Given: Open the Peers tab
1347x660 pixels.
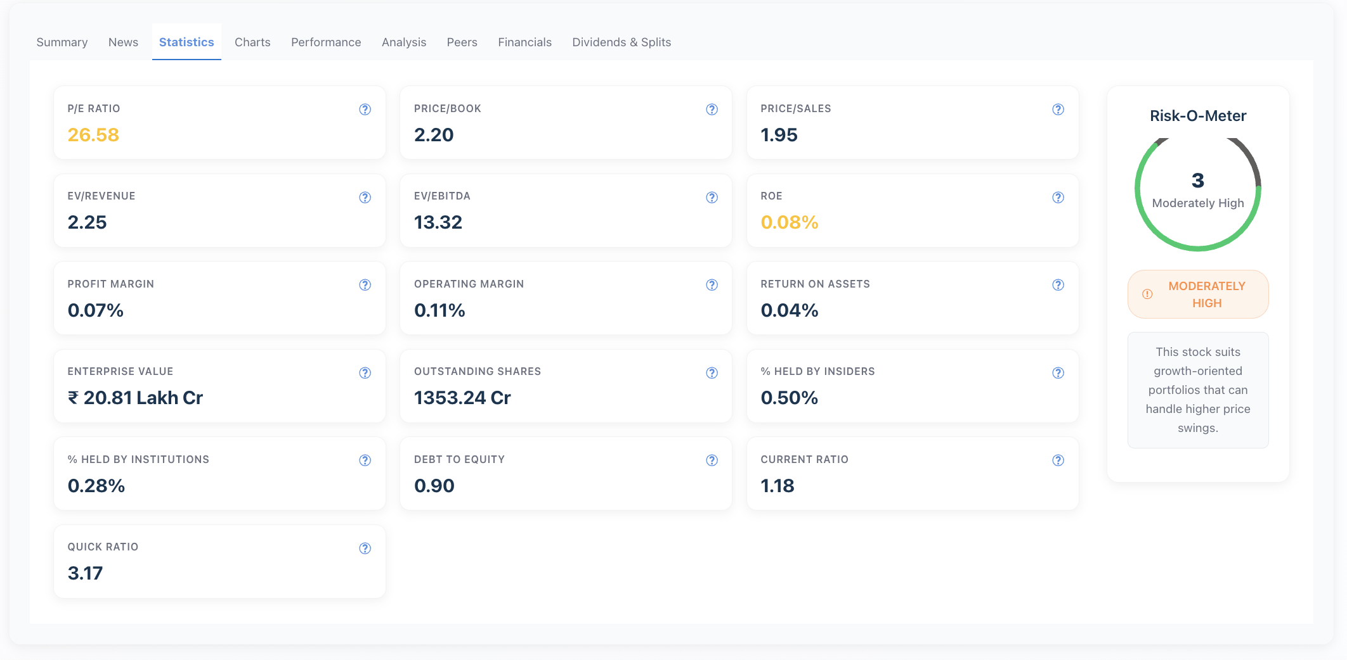Looking at the screenshot, I should (462, 42).
